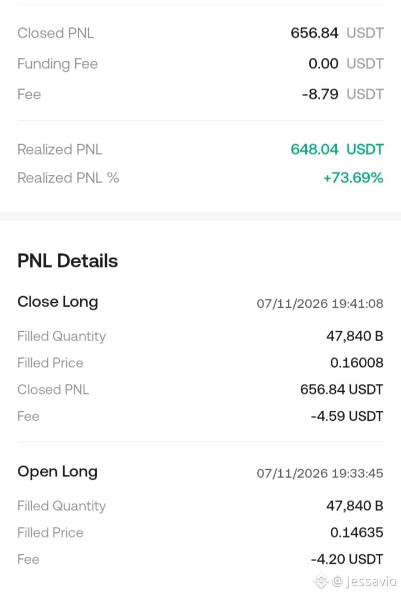Tap Closed PNL 656.84 USDT under Close Long
Viewport: 401px width, 595px height.
tap(341, 389)
